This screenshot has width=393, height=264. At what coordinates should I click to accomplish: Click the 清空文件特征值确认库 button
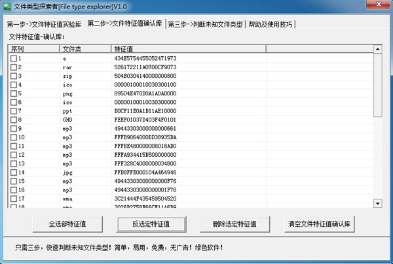pos(320,224)
